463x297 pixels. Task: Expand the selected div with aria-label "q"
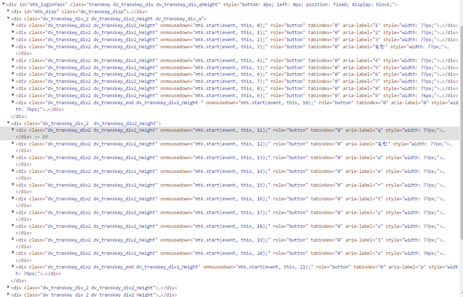13,130
